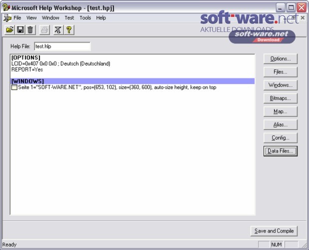309x250 pixels.
Task: Open the Help menu
Action: [101, 18]
